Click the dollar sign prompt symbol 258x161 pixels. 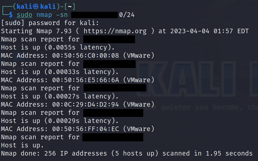pos(11,15)
